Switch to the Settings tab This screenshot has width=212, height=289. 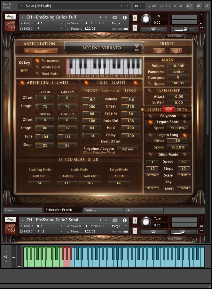tap(103, 210)
